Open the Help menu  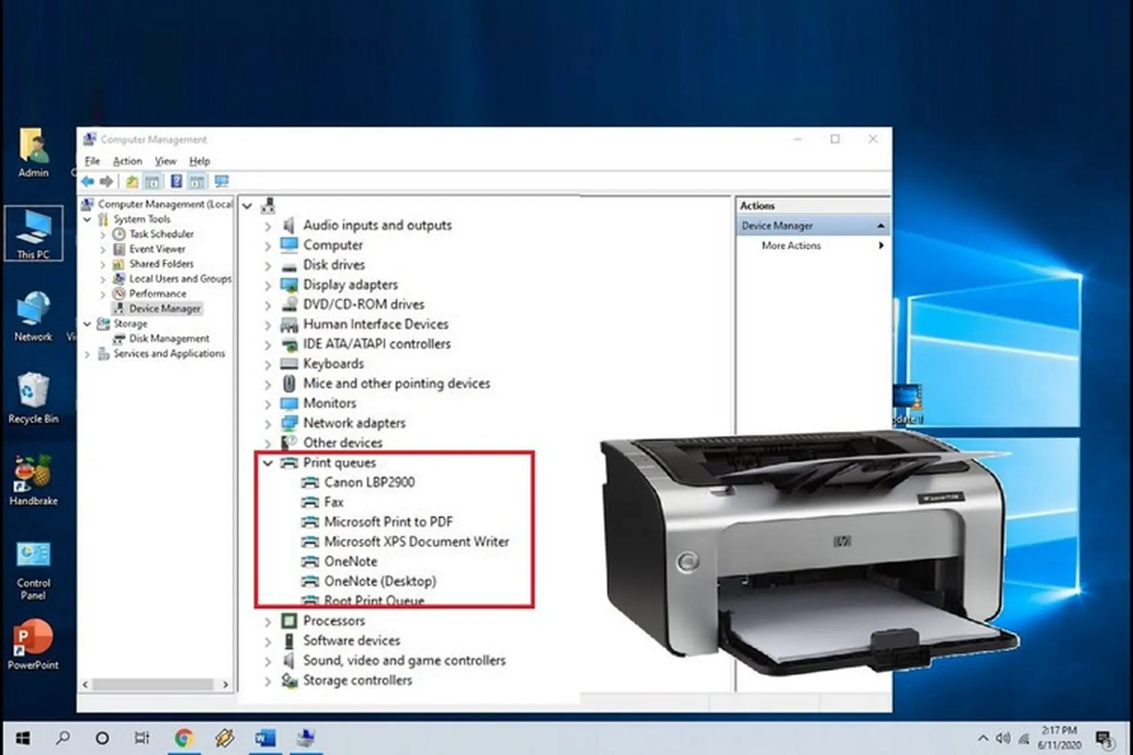[x=199, y=161]
